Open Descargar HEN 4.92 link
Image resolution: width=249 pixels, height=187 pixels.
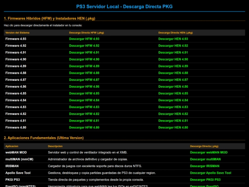(x=173, y=46)
